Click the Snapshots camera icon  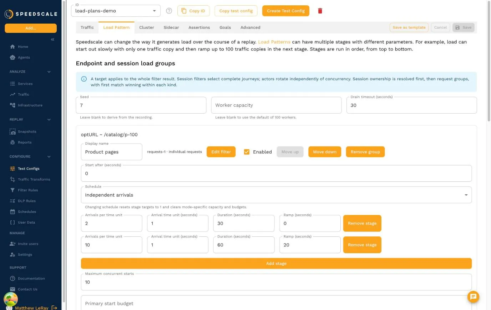[12, 131]
